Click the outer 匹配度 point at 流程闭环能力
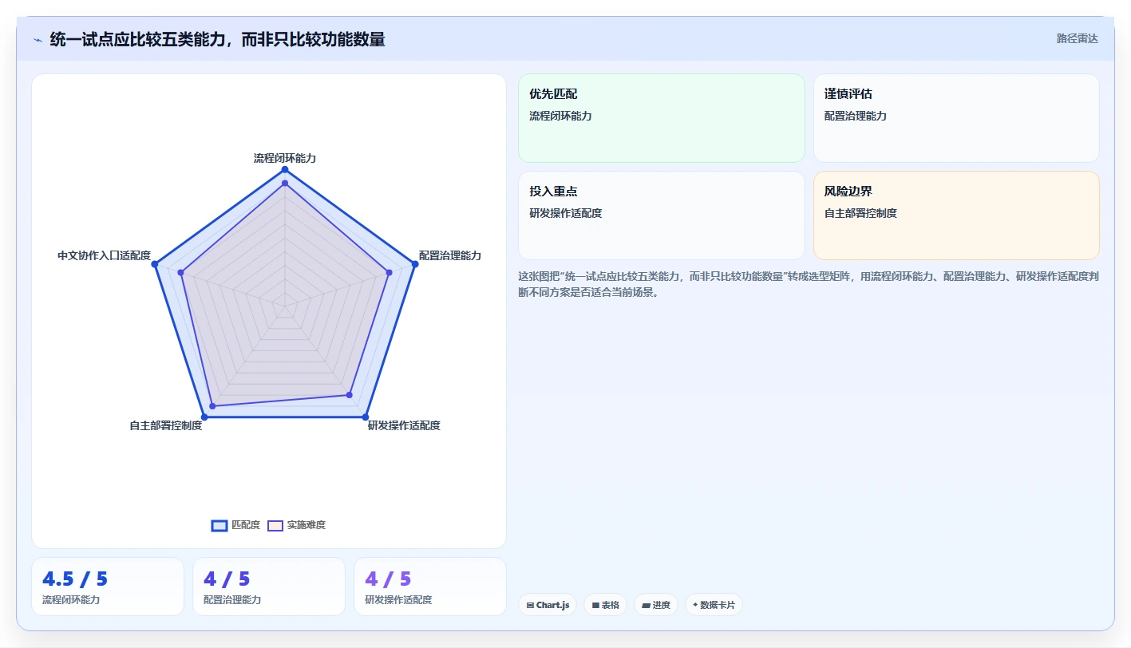The width and height of the screenshot is (1131, 648). tap(285, 169)
